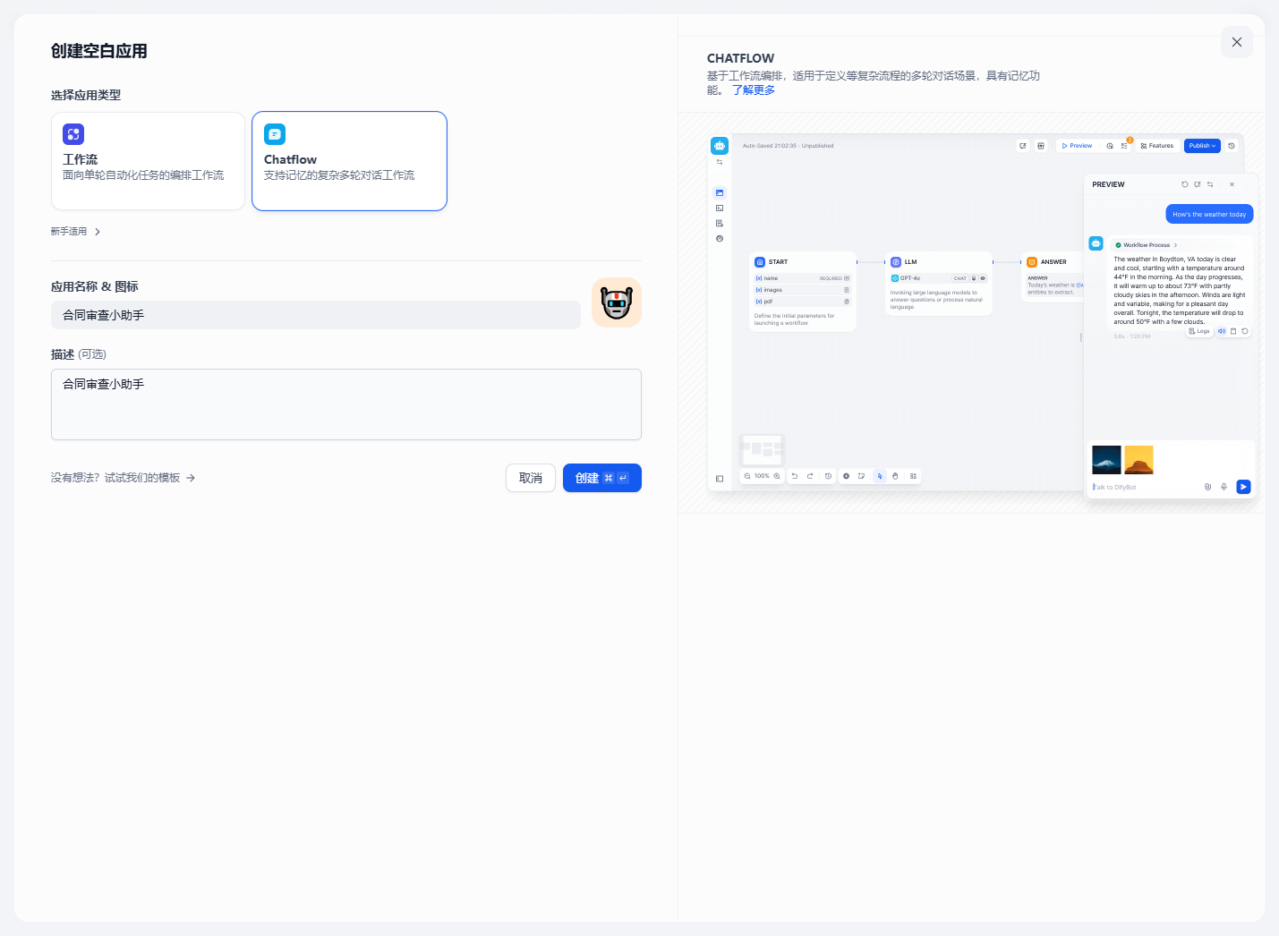Click the undo arrow in the illustration toolbar
This screenshot has height=936, width=1279.
(x=795, y=476)
